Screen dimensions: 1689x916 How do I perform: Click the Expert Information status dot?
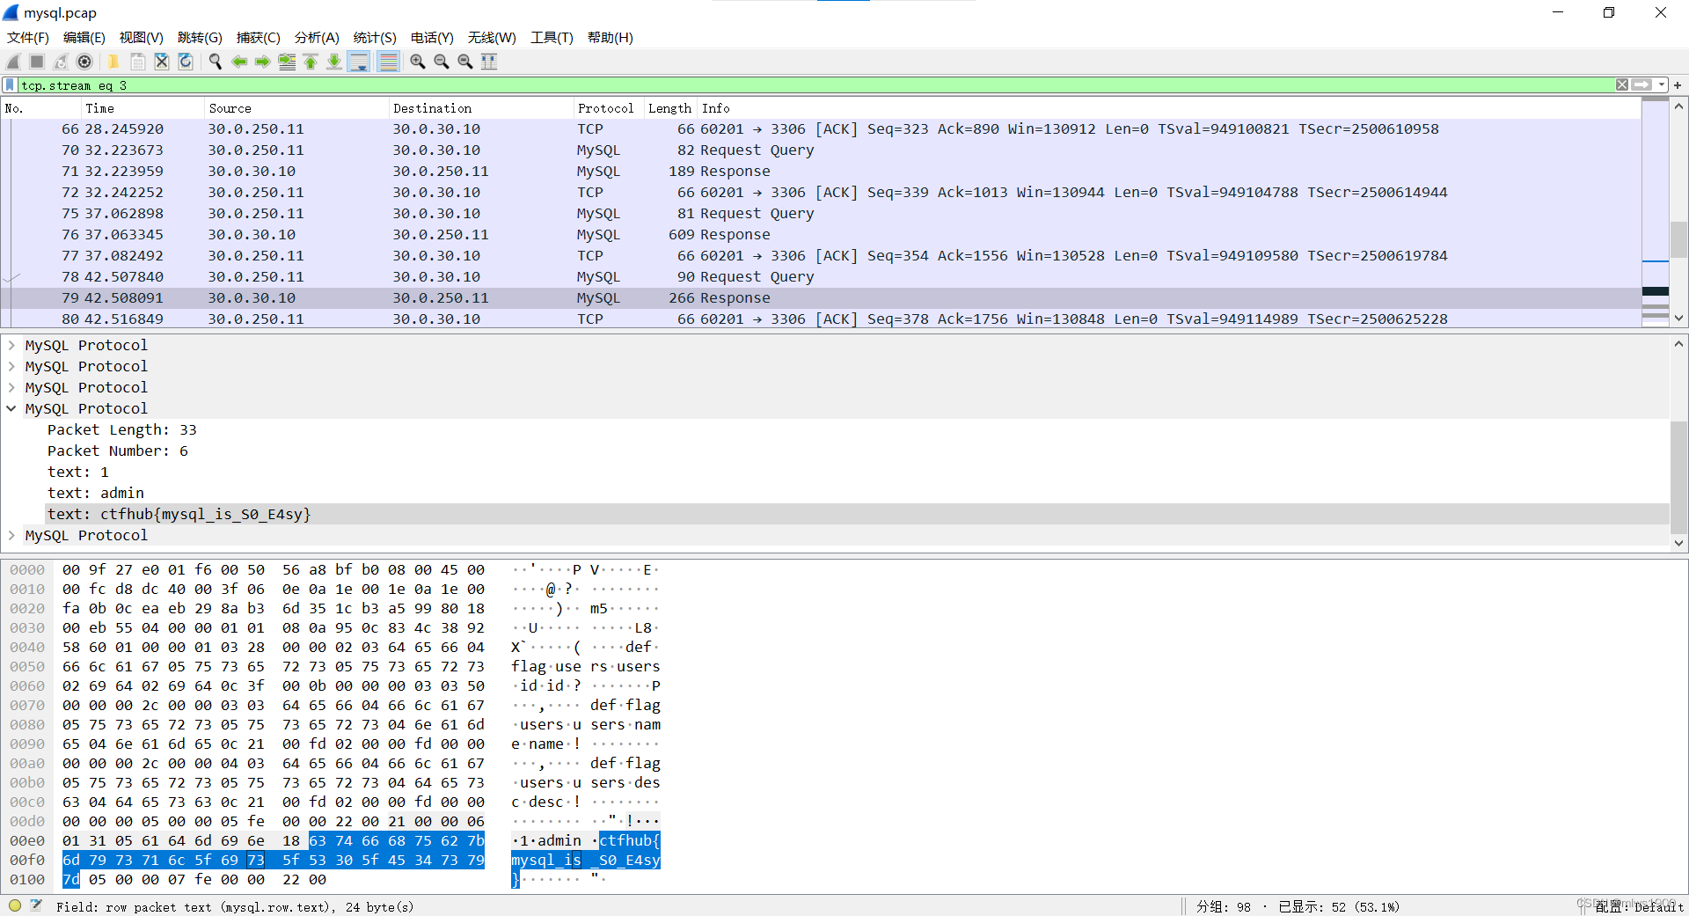pos(14,906)
